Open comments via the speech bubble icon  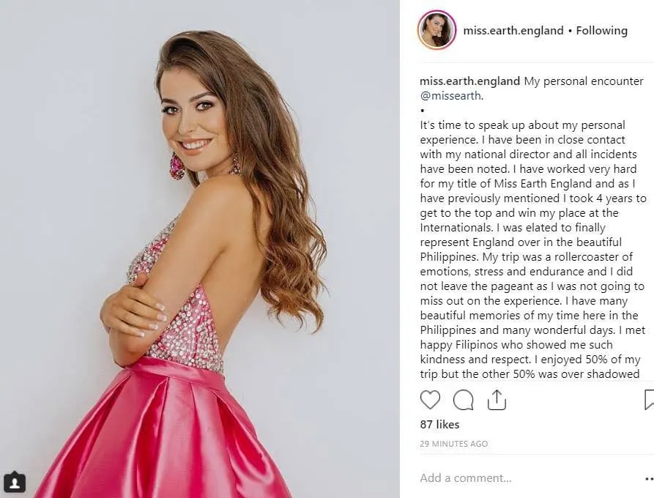click(463, 400)
